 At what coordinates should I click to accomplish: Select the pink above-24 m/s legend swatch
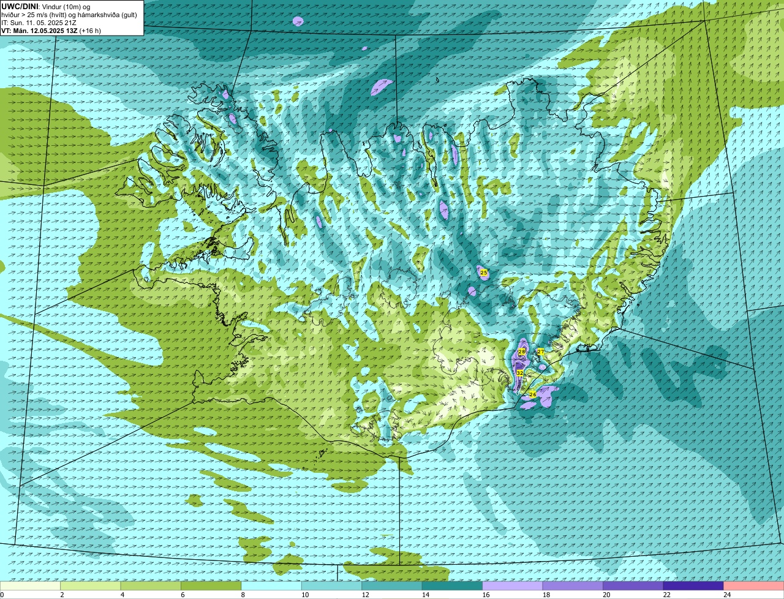754,586
